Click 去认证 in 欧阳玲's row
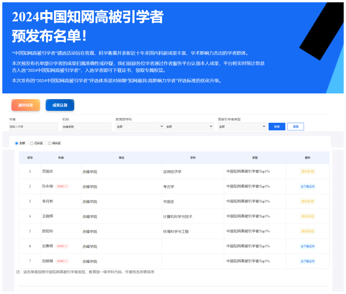This screenshot has width=346, height=294. [x=308, y=231]
